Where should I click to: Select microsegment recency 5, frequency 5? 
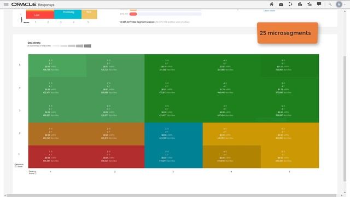pos(290,66)
